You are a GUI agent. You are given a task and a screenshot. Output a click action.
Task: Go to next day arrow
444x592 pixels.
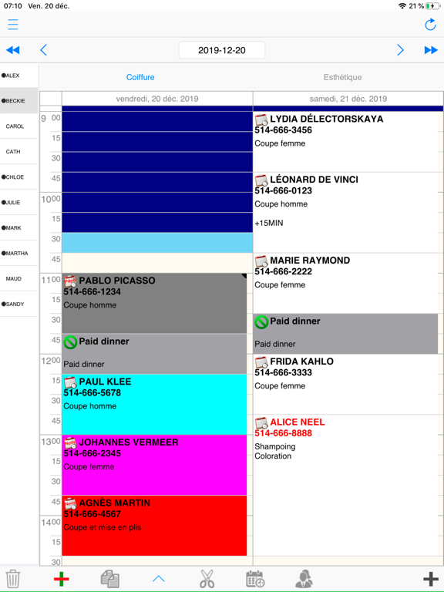400,50
